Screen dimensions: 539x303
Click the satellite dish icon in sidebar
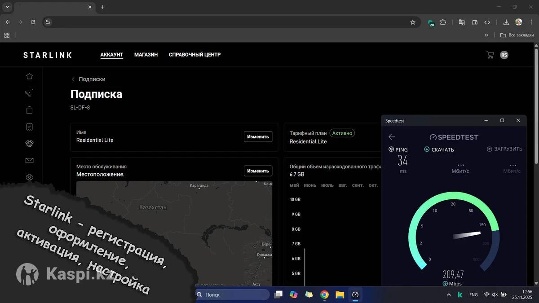29,93
